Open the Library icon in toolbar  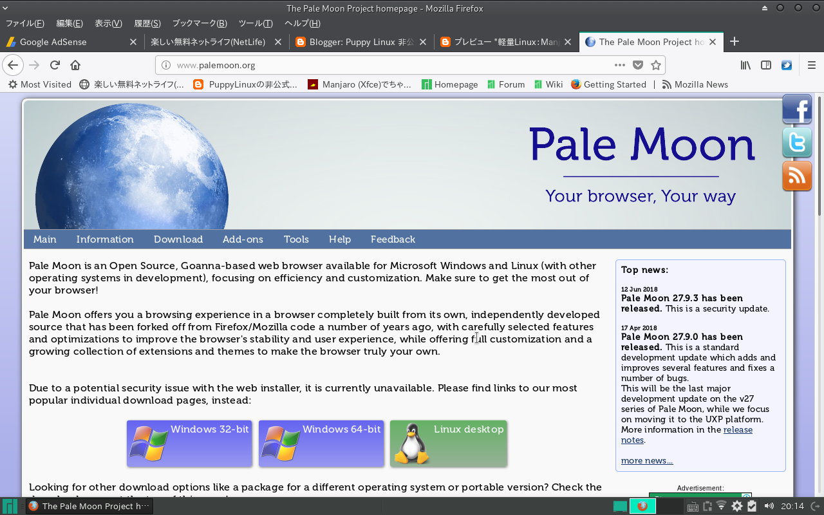[746, 65]
